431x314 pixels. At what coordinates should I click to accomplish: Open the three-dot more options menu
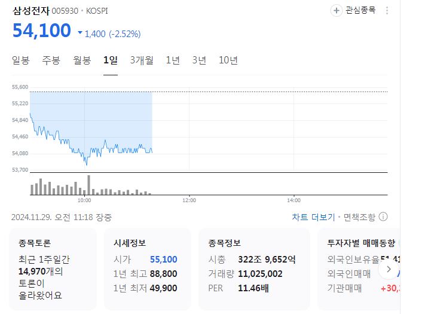tap(387, 11)
